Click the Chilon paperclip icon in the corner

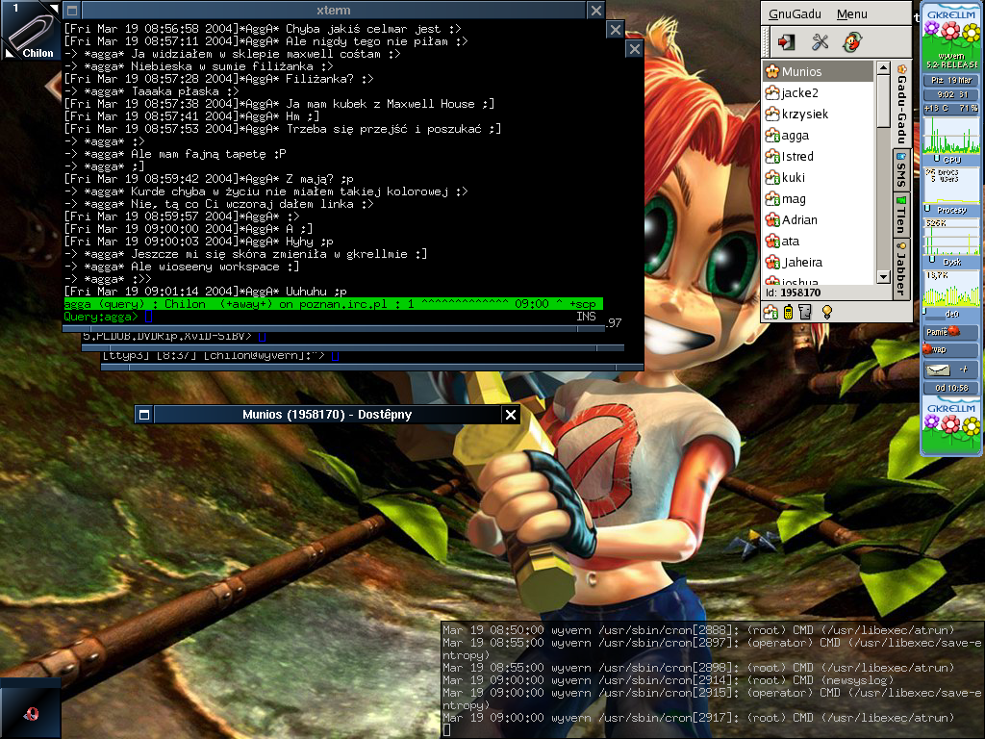click(29, 29)
